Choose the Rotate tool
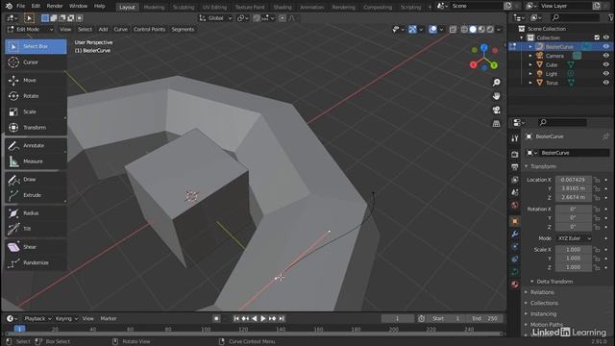 click(x=36, y=96)
